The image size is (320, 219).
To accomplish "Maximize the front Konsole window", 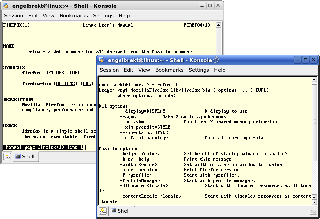I will pos(306,60).
